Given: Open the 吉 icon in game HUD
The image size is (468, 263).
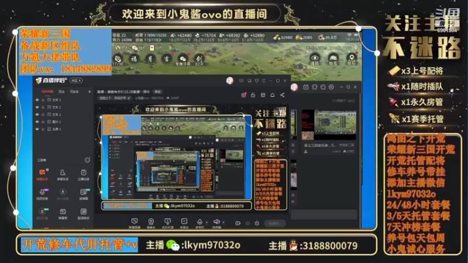Looking at the screenshot, I should point(166,59).
